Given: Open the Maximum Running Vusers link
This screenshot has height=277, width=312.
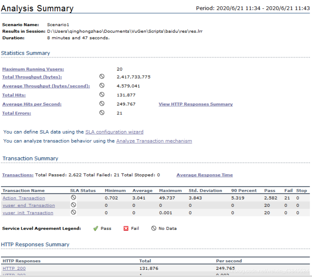Looking at the screenshot, I should (33, 69).
